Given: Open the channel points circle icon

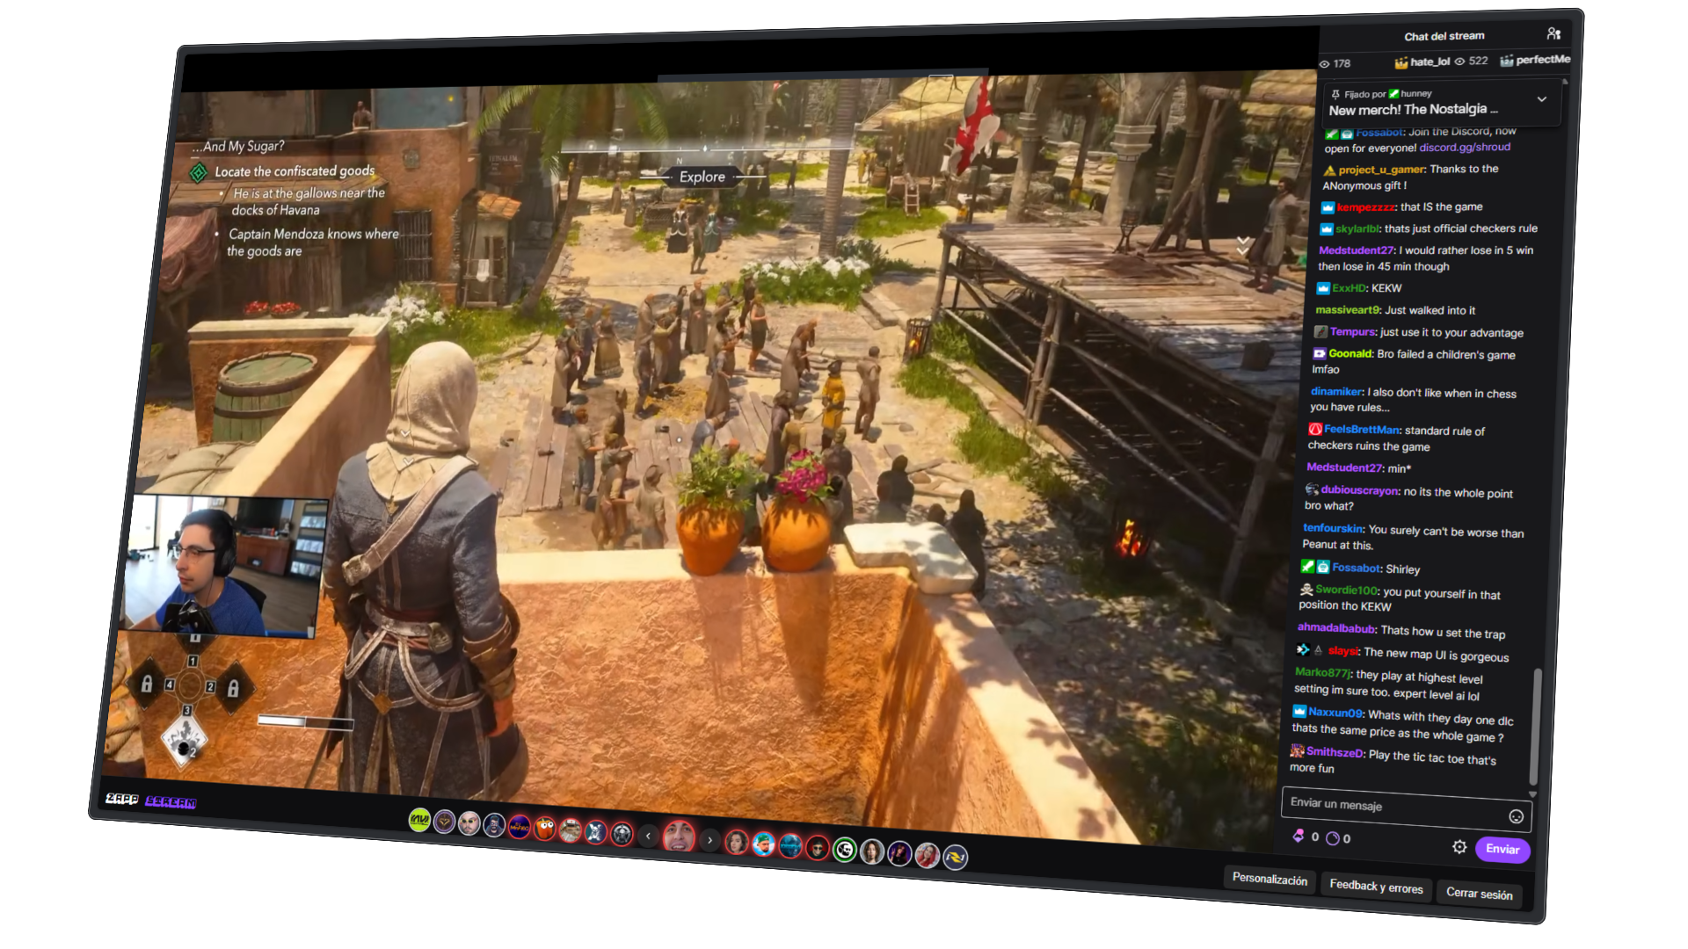Looking at the screenshot, I should pos(1332,838).
